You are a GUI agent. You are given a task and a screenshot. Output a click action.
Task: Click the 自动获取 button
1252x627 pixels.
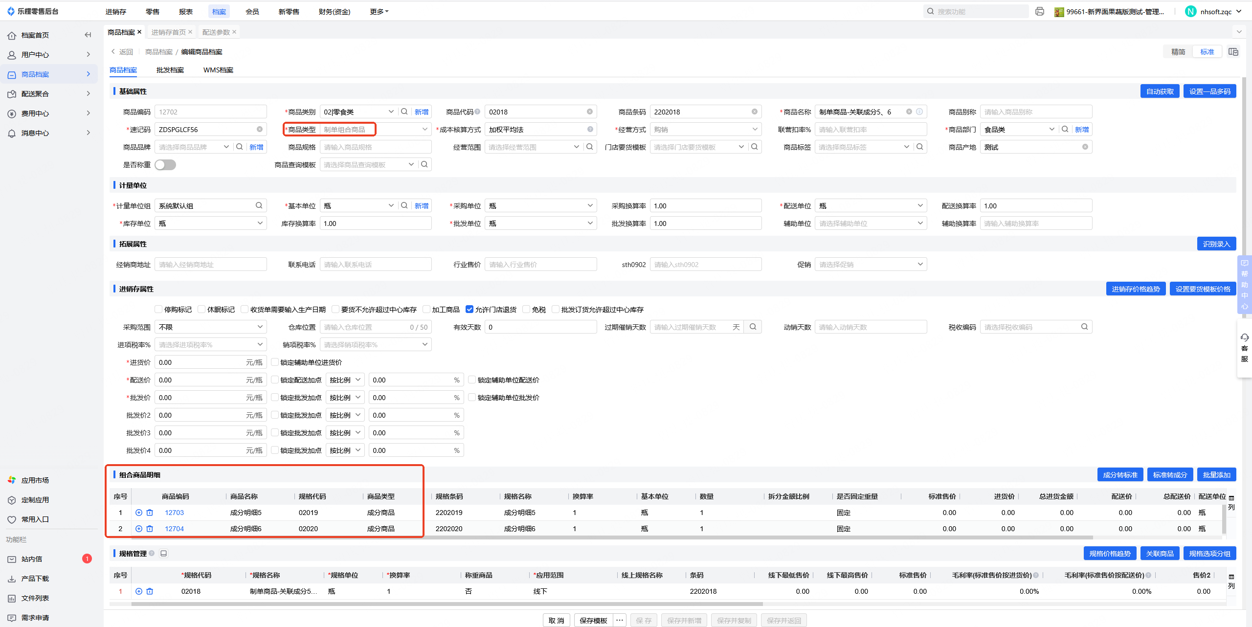coord(1160,91)
